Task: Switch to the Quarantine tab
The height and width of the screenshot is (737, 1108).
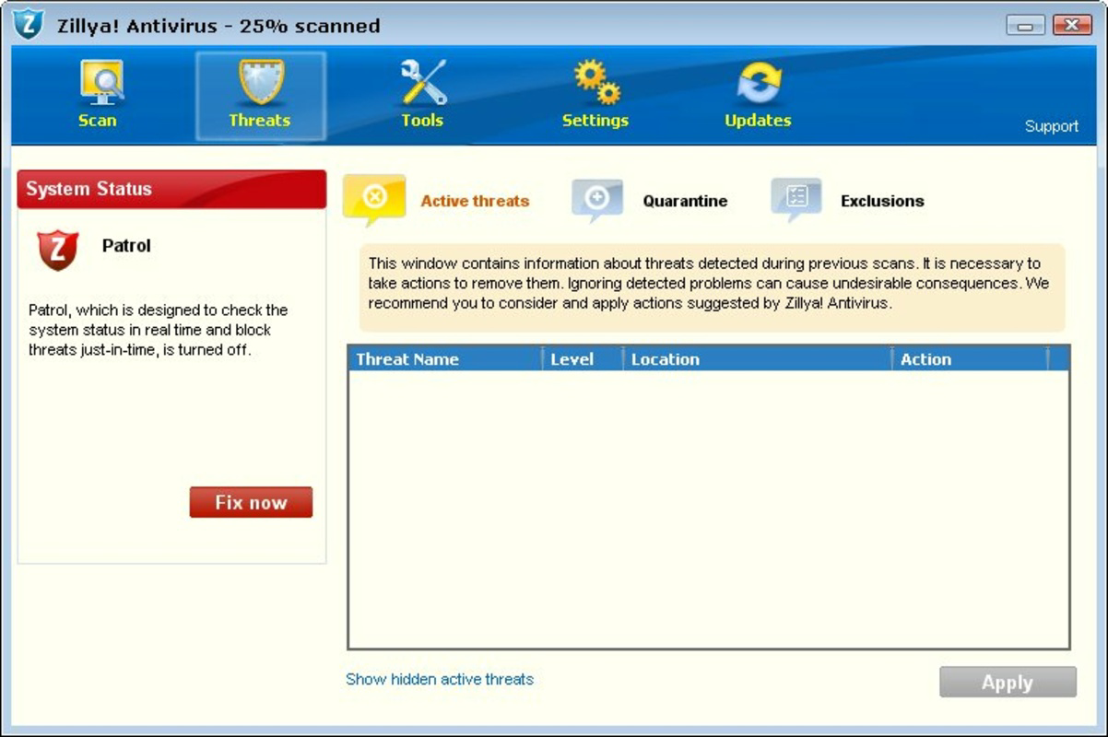Action: (685, 201)
